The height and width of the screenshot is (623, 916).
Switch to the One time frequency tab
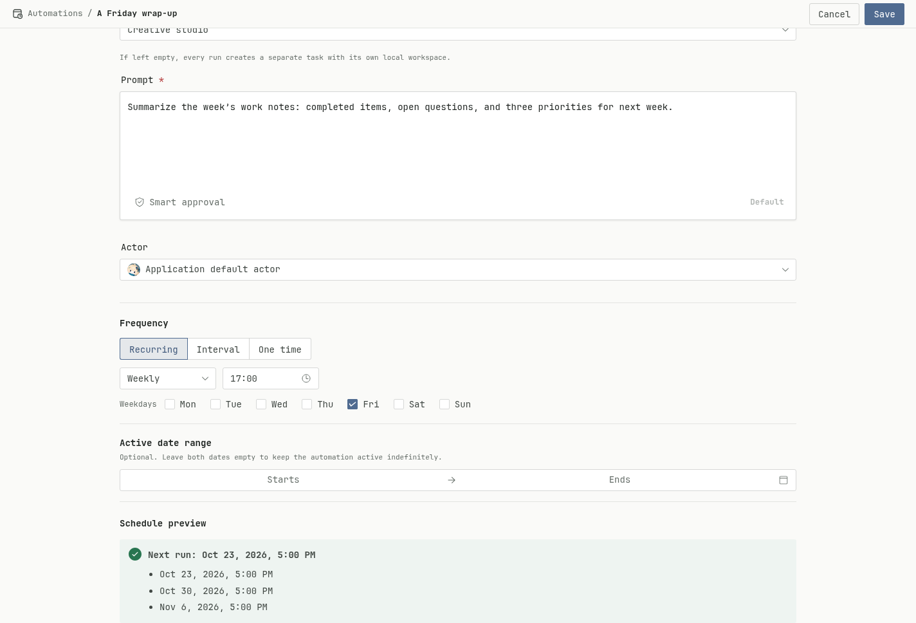pos(280,349)
